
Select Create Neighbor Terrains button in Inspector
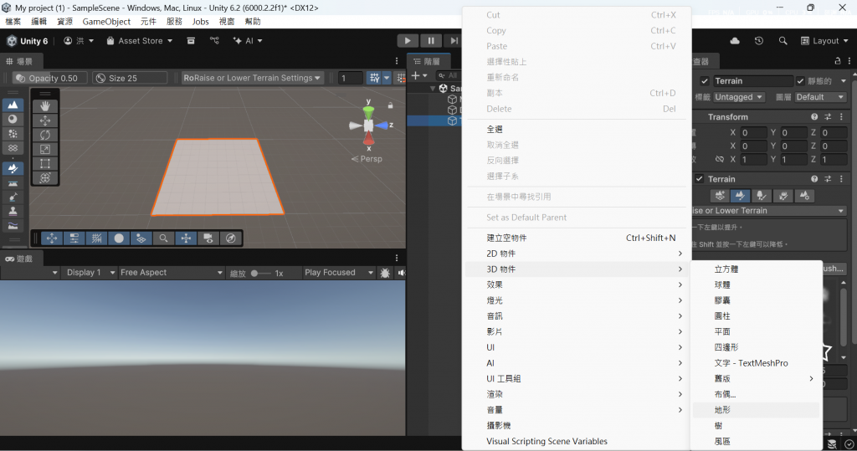720,196
